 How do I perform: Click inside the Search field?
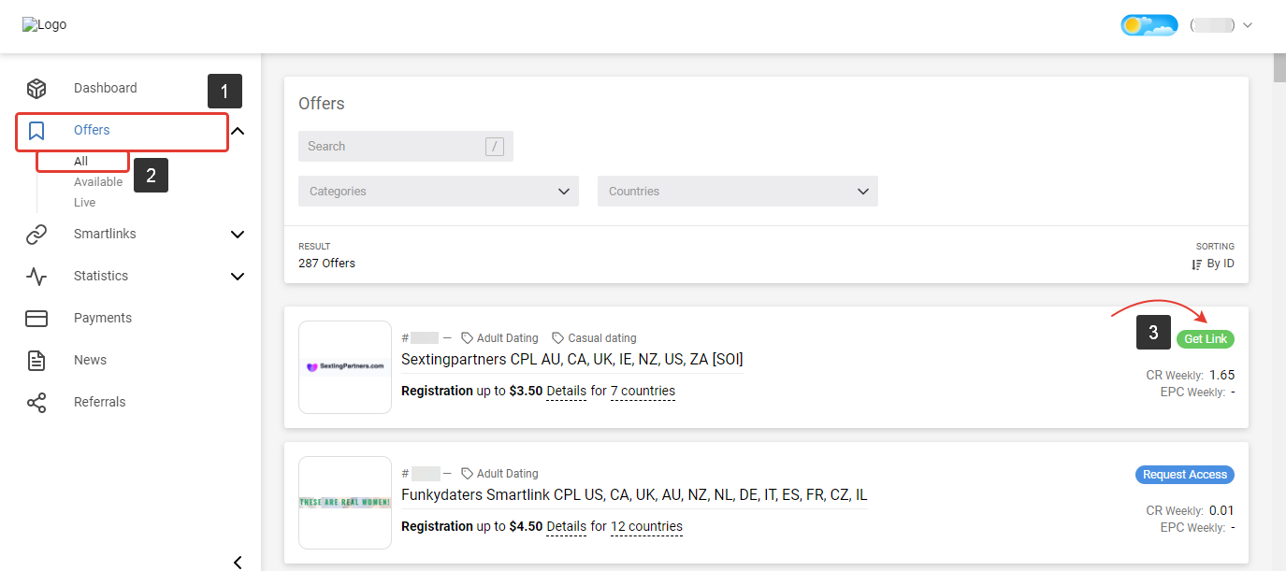(393, 146)
